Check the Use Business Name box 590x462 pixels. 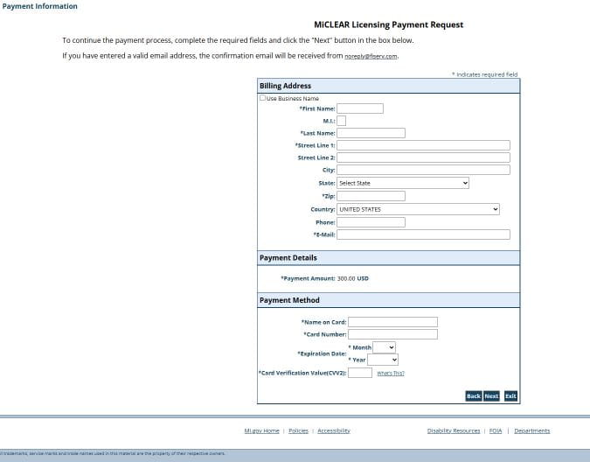(x=262, y=98)
